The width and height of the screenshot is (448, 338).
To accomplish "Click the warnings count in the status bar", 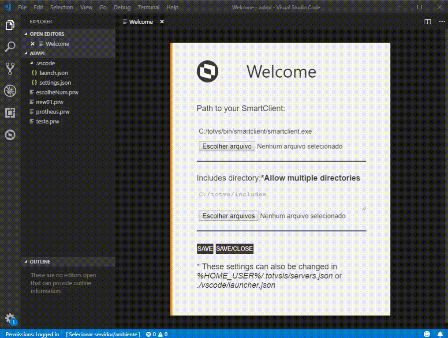I will click(163, 334).
